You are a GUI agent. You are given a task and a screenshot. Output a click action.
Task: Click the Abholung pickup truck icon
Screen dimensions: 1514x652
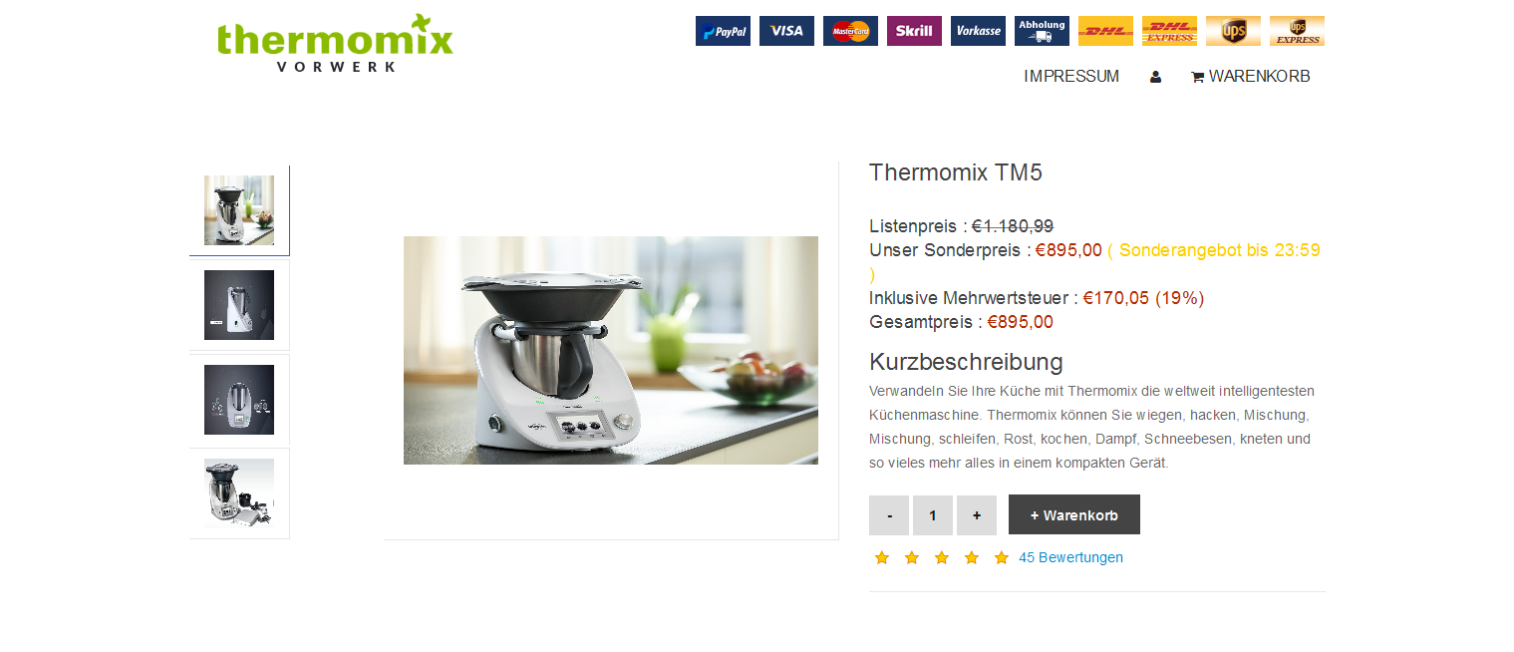point(1042,31)
